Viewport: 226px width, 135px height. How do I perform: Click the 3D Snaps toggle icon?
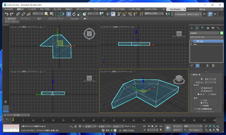point(119,14)
